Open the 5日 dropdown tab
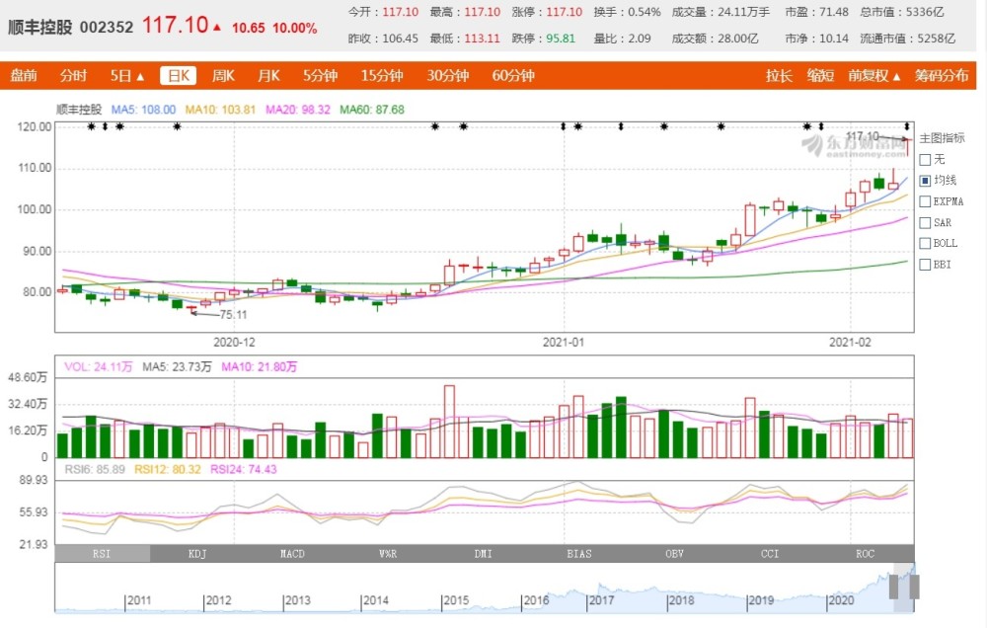The width and height of the screenshot is (987, 628). pos(127,76)
